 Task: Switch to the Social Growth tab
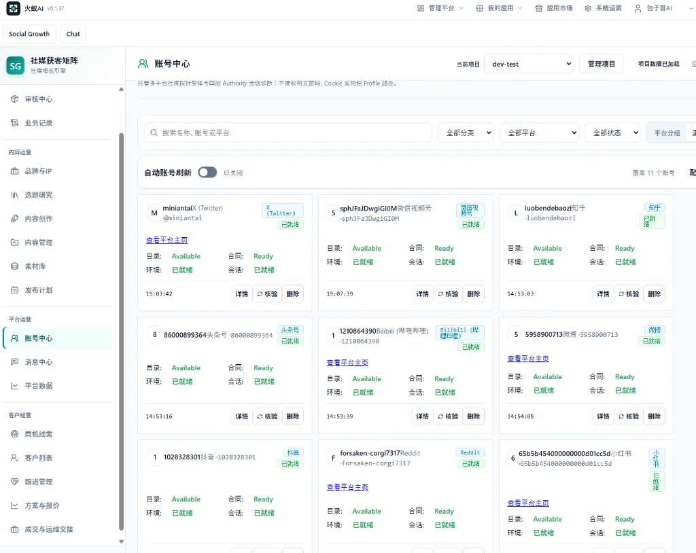[x=29, y=34]
